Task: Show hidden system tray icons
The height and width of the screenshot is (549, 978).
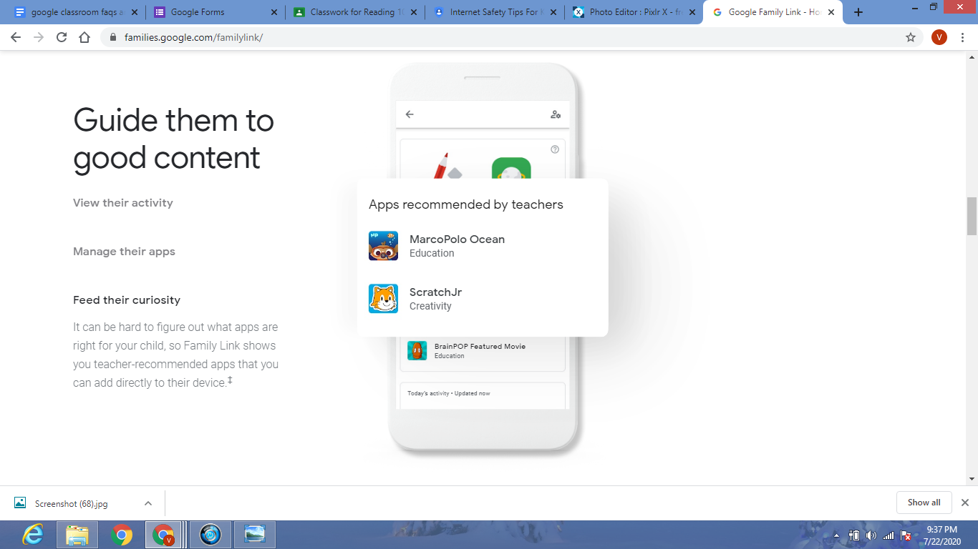Action: click(x=836, y=535)
